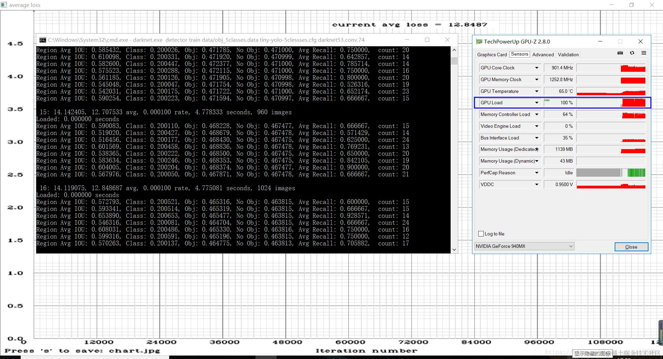Expand the GPU Core Clock dropdown

[x=537, y=68]
